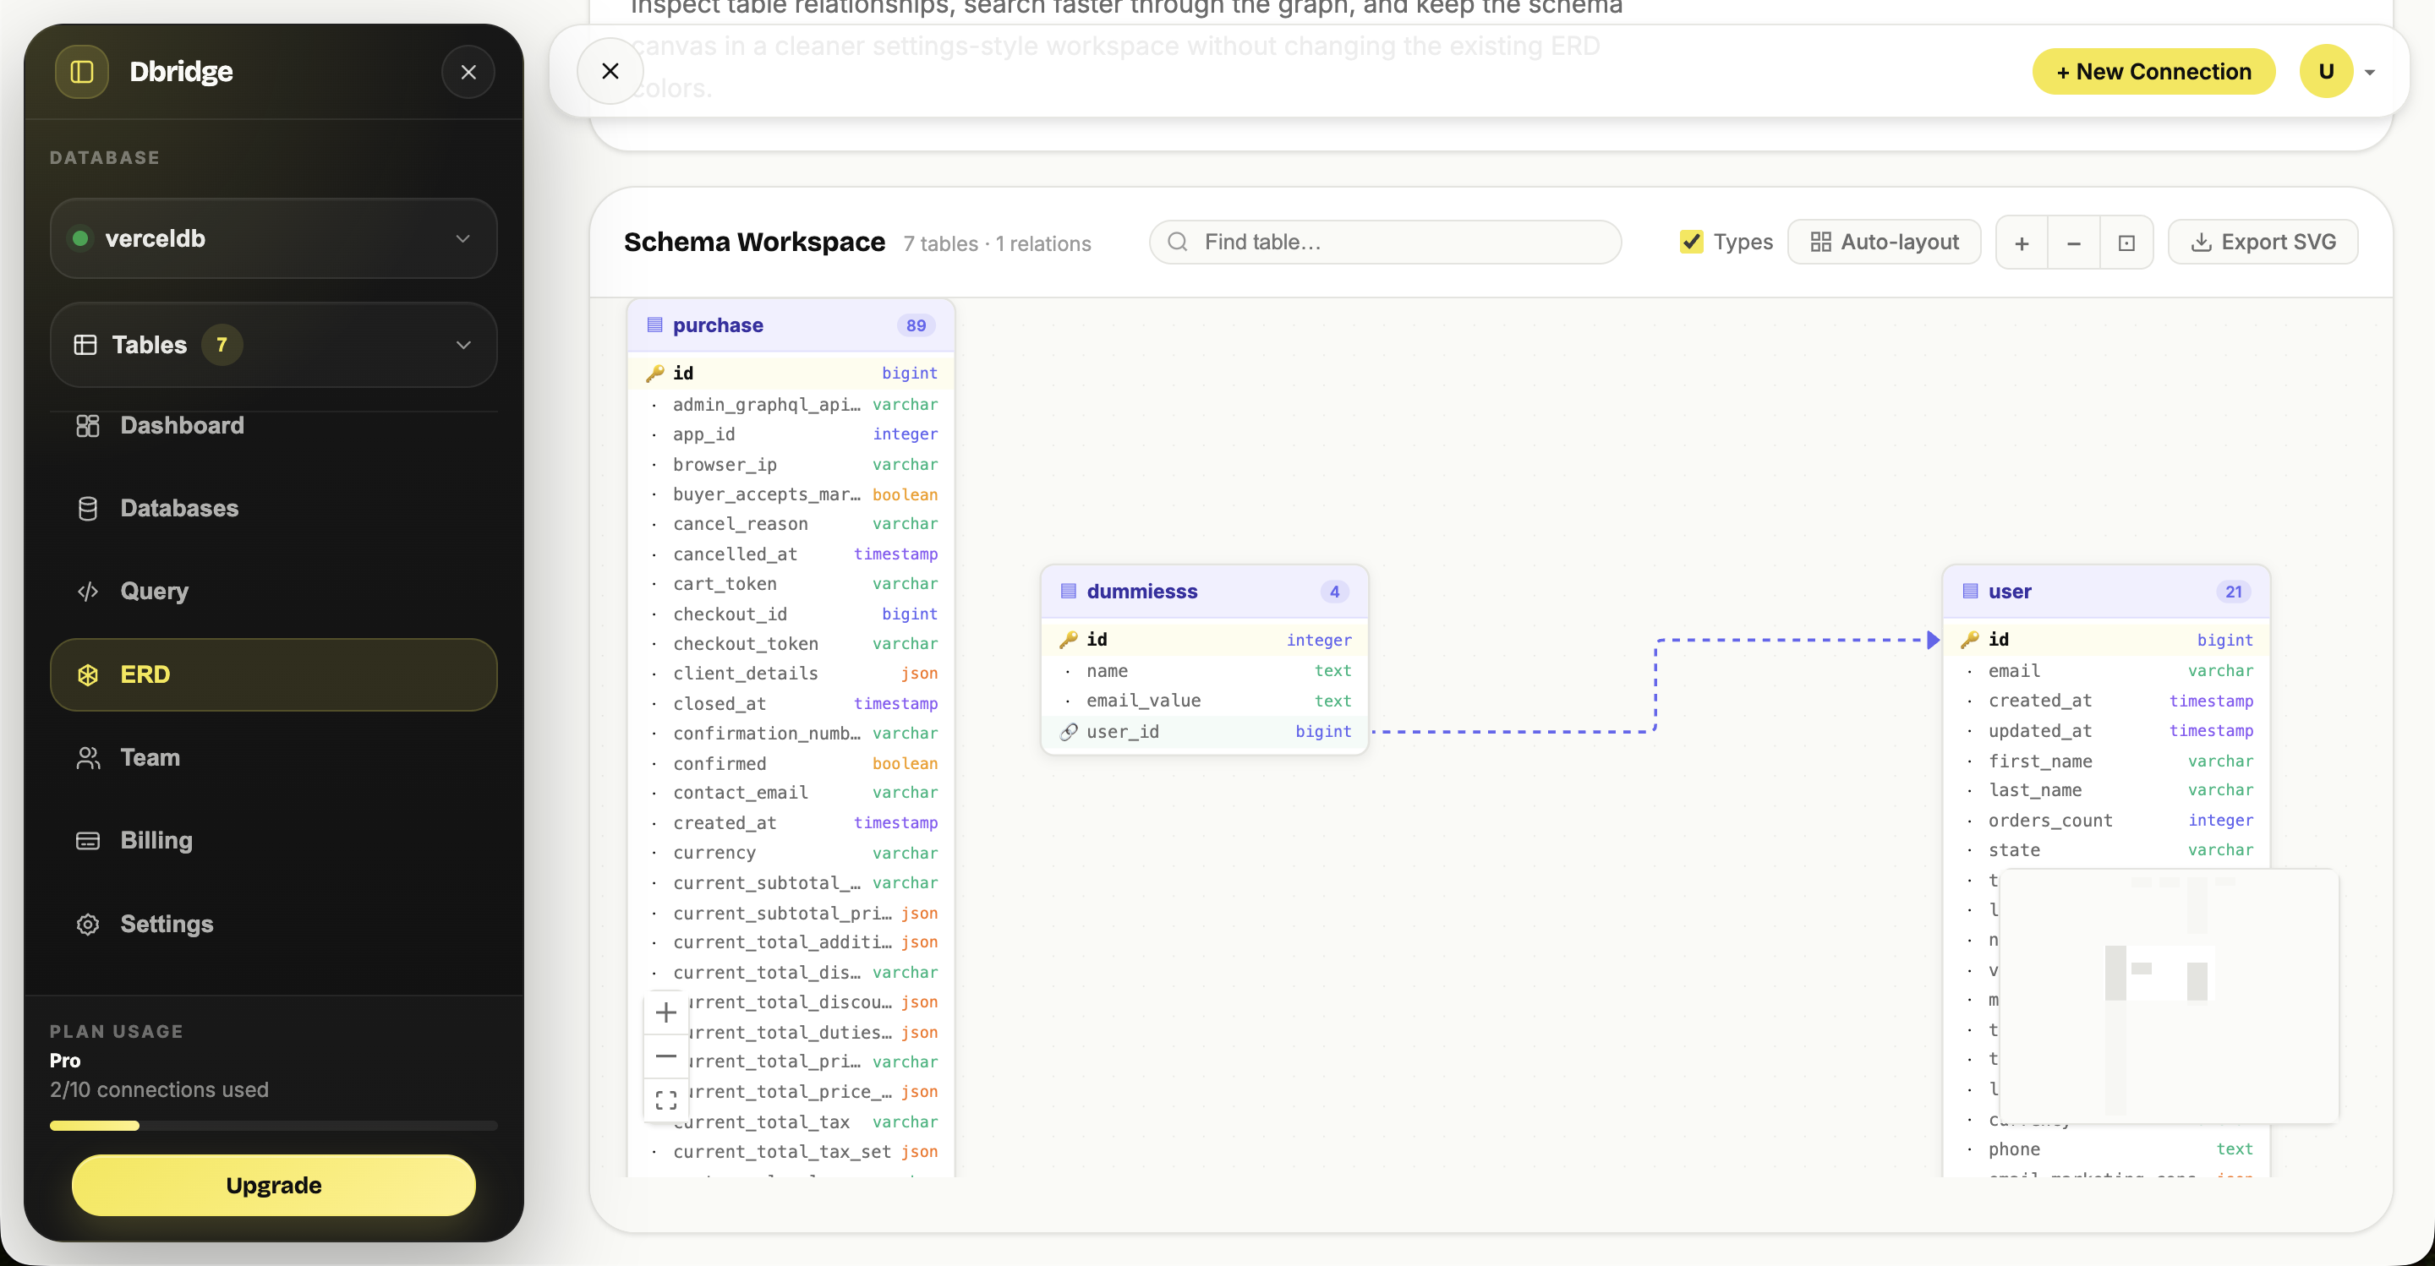Toggle the Types checkbox
This screenshot has width=2435, height=1266.
pos(1691,242)
